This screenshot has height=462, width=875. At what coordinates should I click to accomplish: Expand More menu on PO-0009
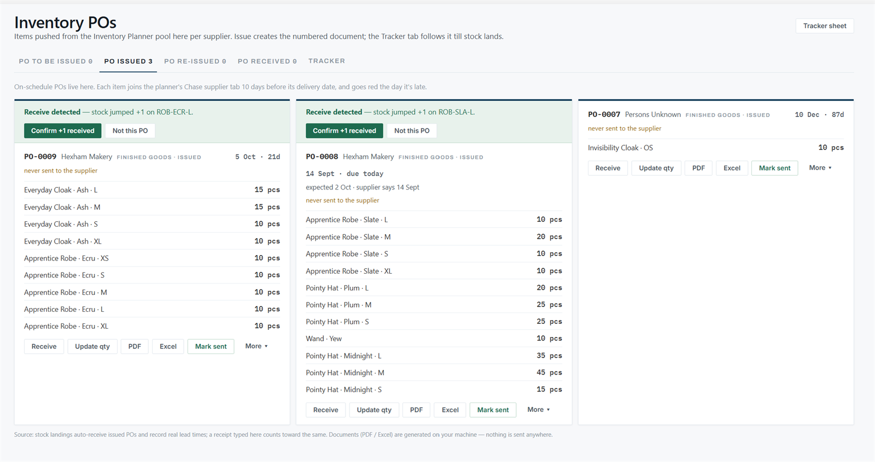[x=256, y=346]
